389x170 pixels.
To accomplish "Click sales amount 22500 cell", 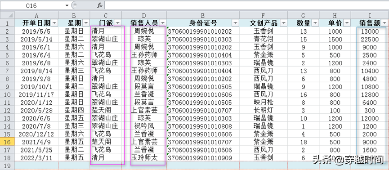I will click(x=370, y=39).
